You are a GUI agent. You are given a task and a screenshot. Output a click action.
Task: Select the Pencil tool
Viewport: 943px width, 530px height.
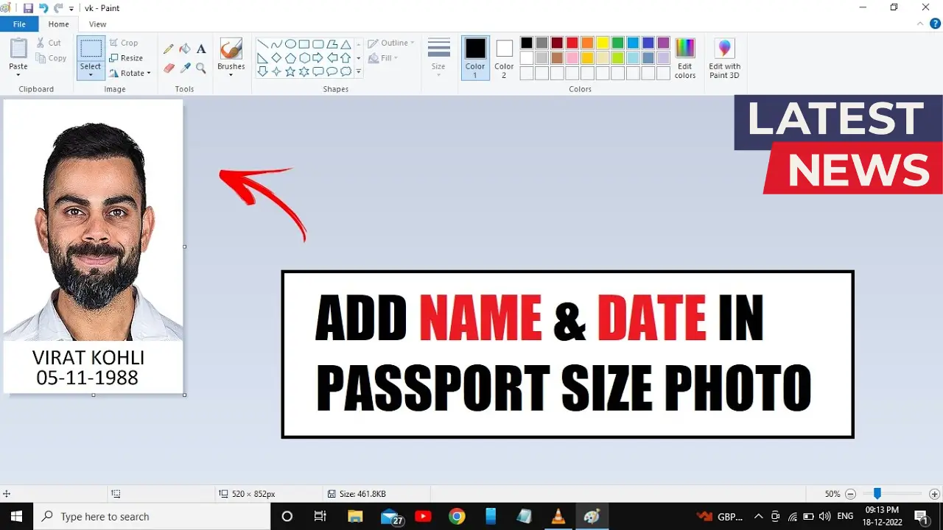pyautogui.click(x=169, y=49)
